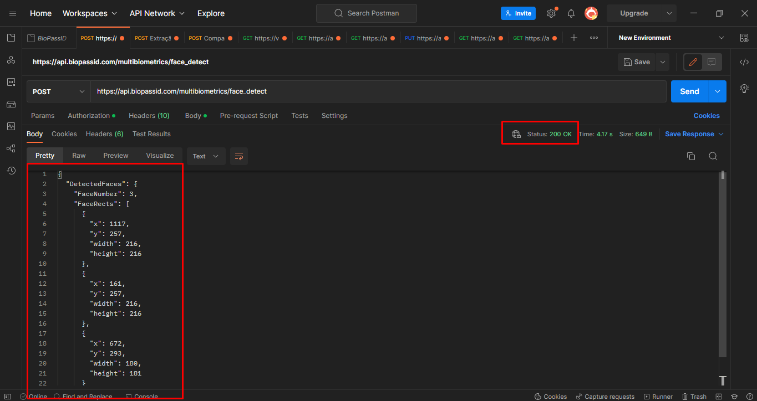Click the request URL input field

tap(378, 91)
